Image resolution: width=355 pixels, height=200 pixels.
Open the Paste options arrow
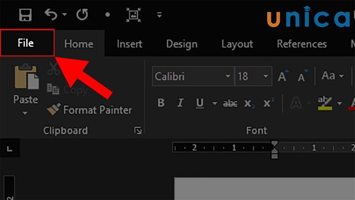[25, 113]
